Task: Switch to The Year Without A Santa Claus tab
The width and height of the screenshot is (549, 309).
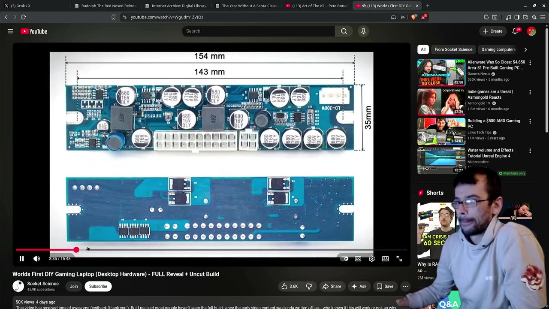Action: point(246,6)
